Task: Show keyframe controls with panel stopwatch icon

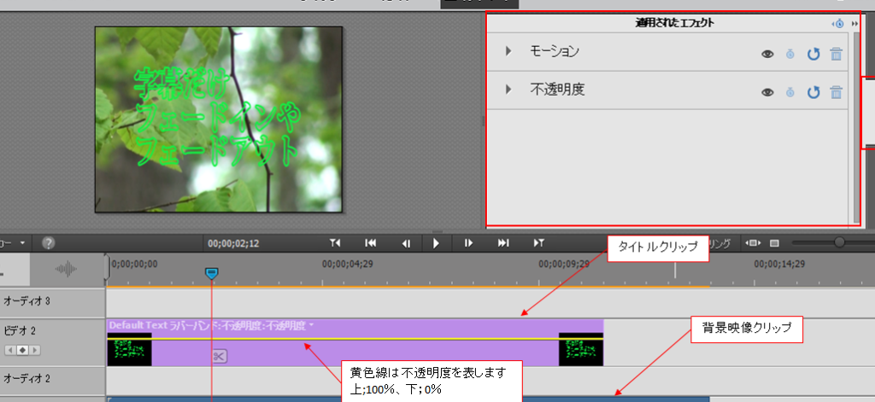Action: click(x=839, y=24)
